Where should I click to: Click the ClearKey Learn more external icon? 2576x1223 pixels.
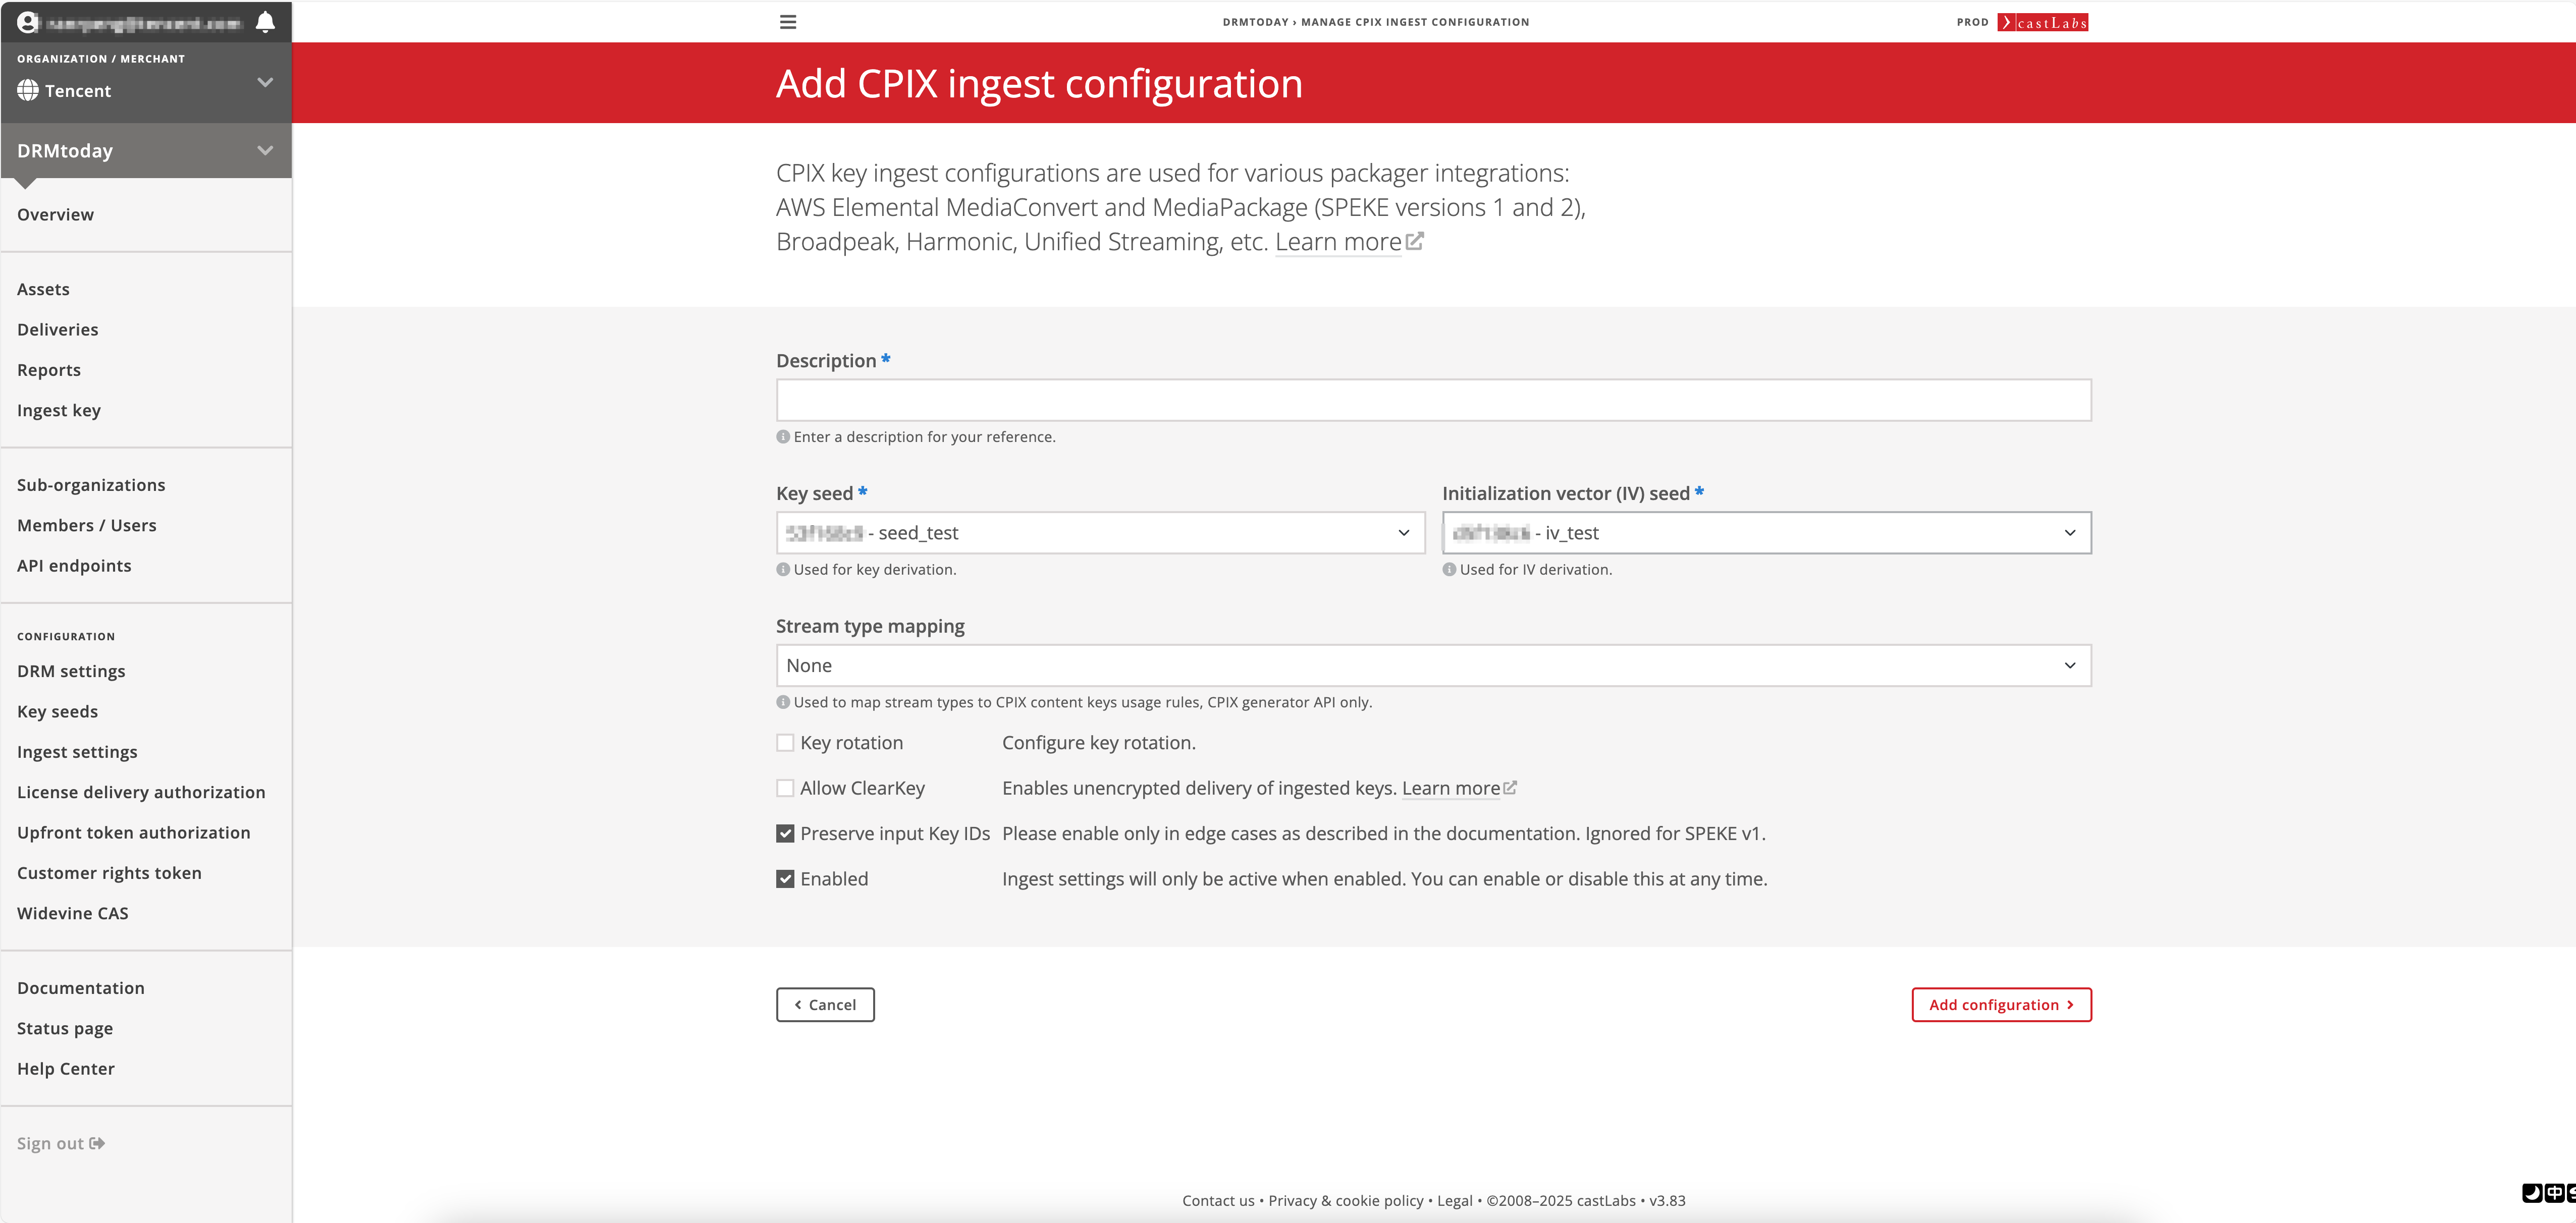point(1510,788)
